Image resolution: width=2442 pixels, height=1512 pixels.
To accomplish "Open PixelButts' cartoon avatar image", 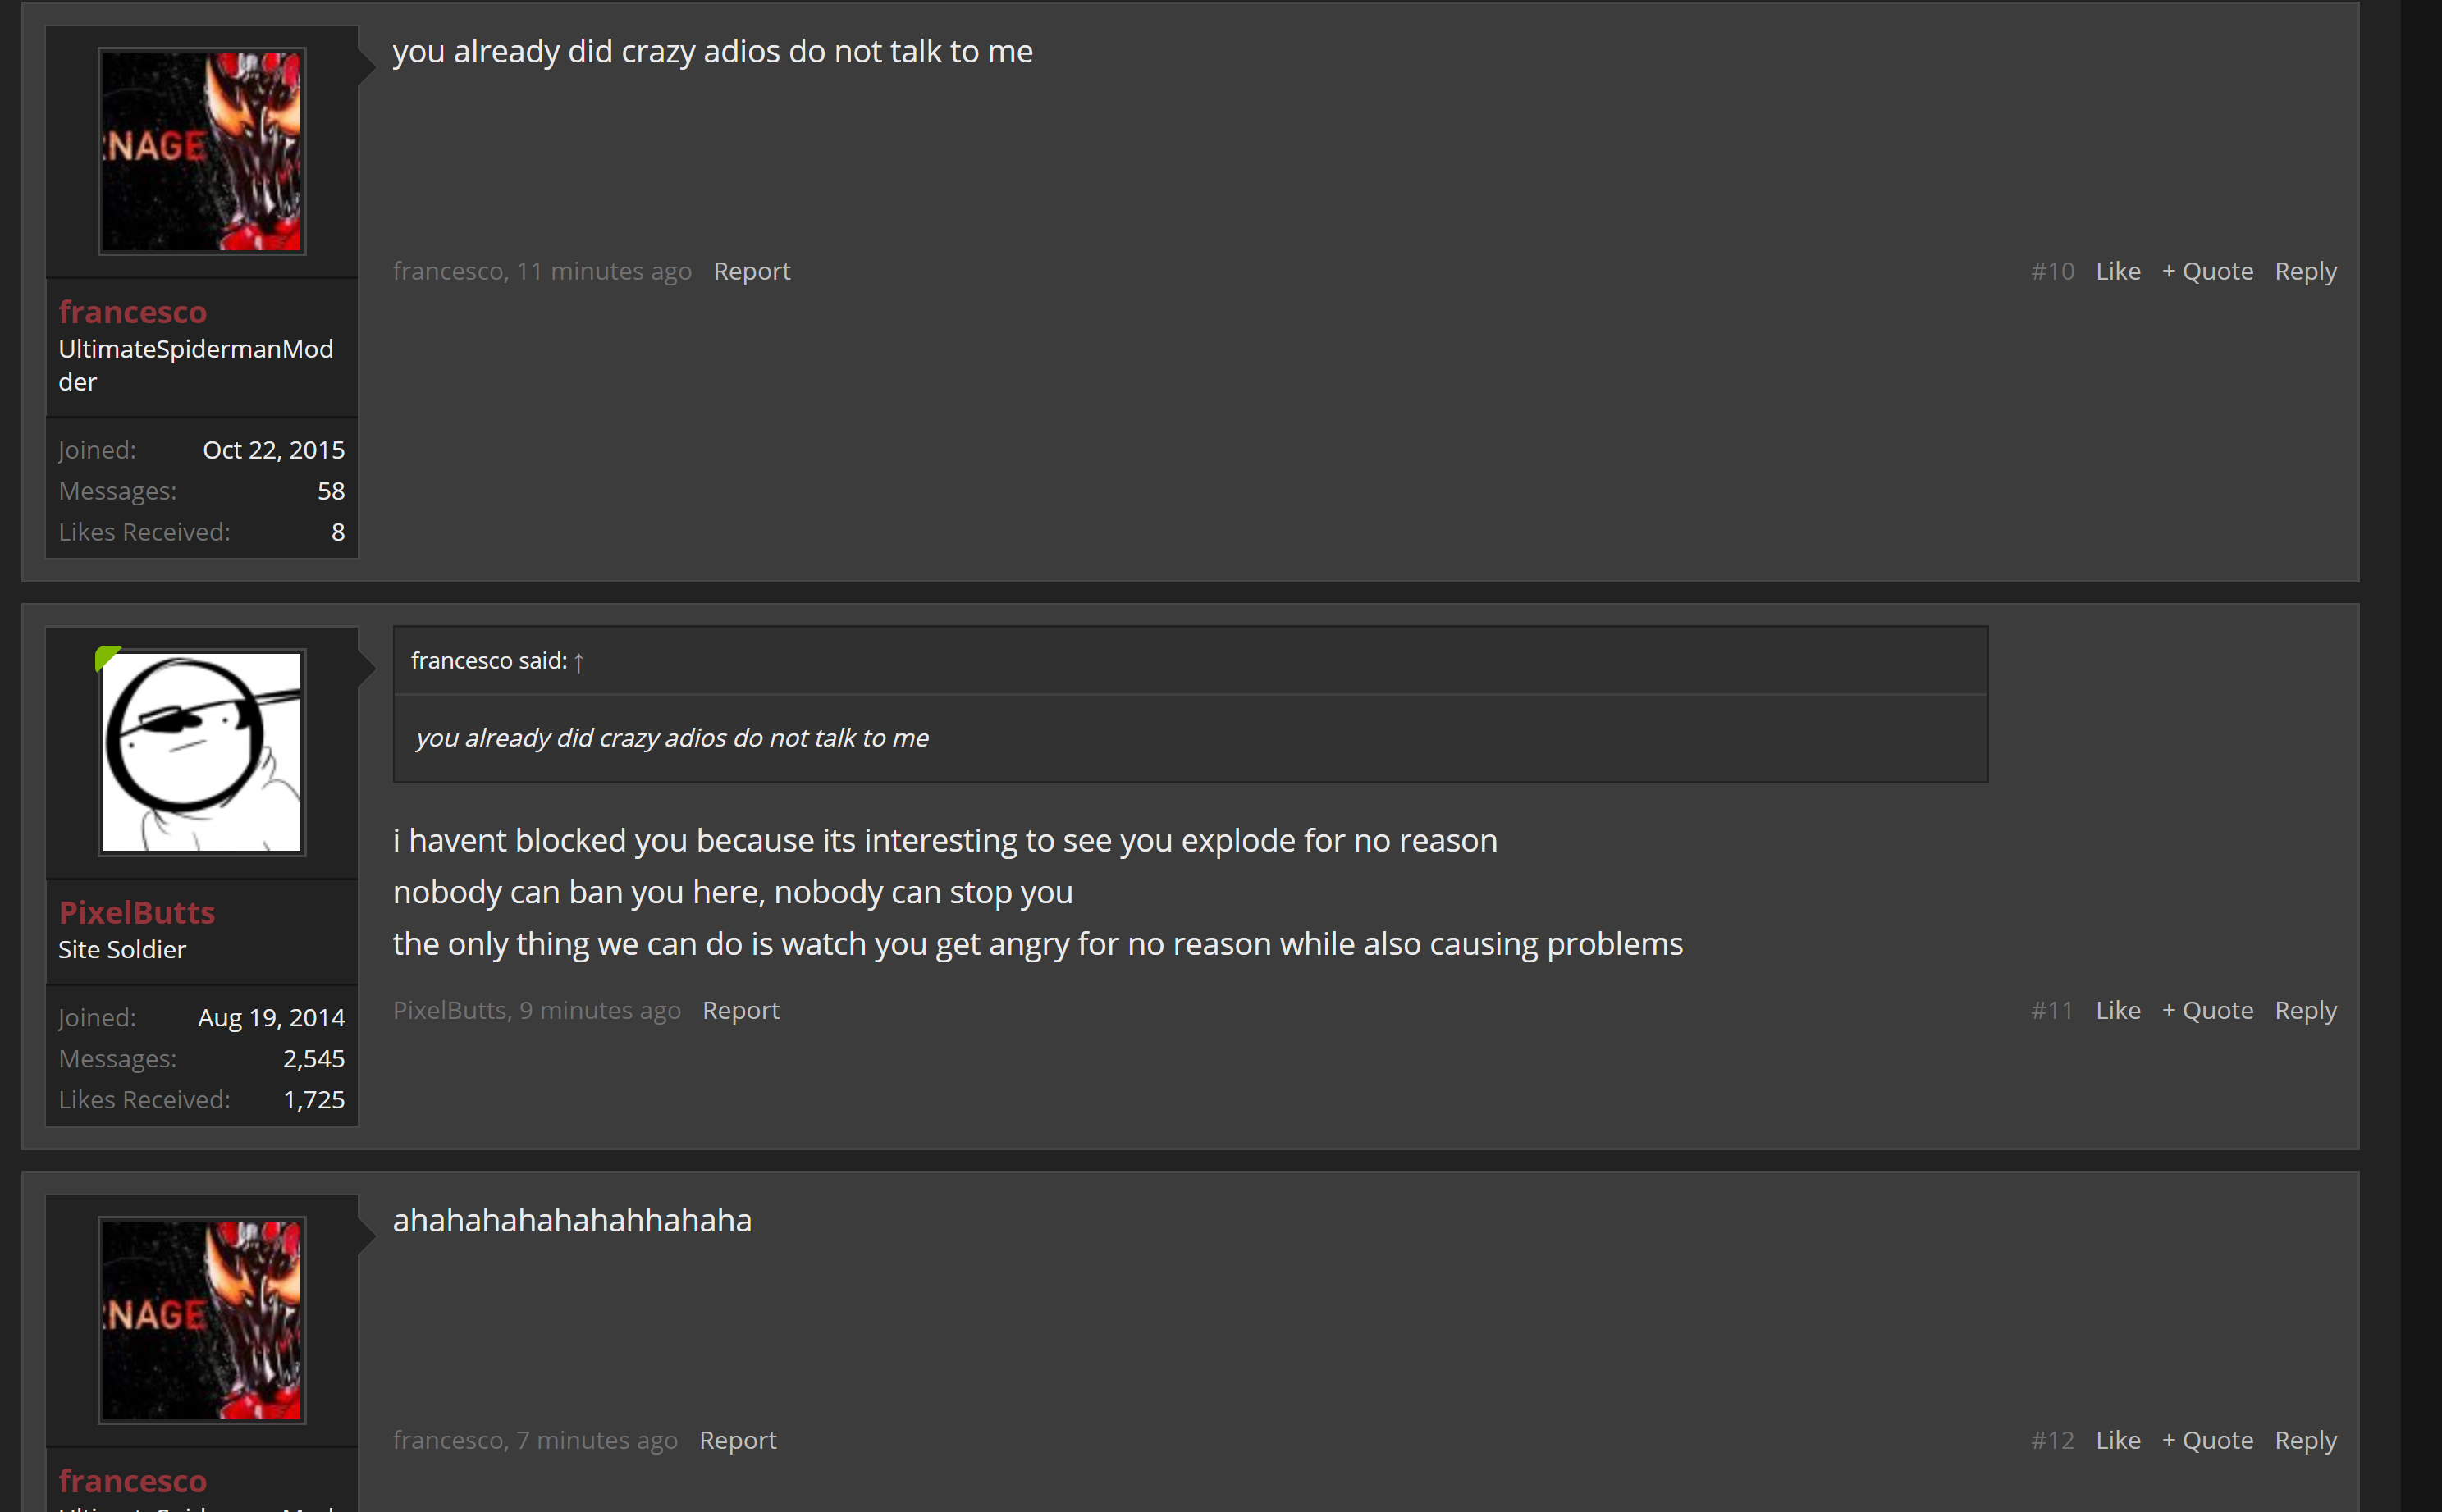I will tap(202, 752).
